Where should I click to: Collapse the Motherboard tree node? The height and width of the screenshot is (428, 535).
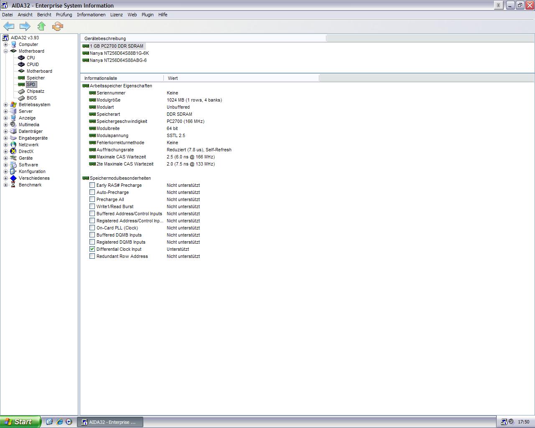tap(6, 51)
